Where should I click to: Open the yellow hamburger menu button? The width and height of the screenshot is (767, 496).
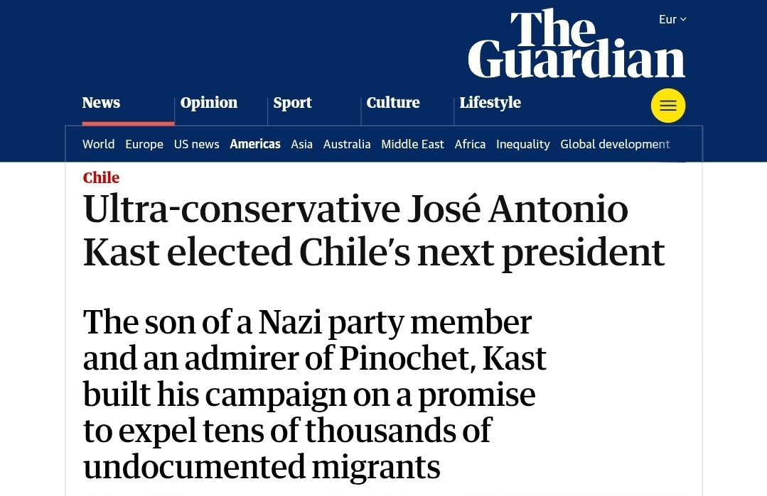pyautogui.click(x=668, y=106)
